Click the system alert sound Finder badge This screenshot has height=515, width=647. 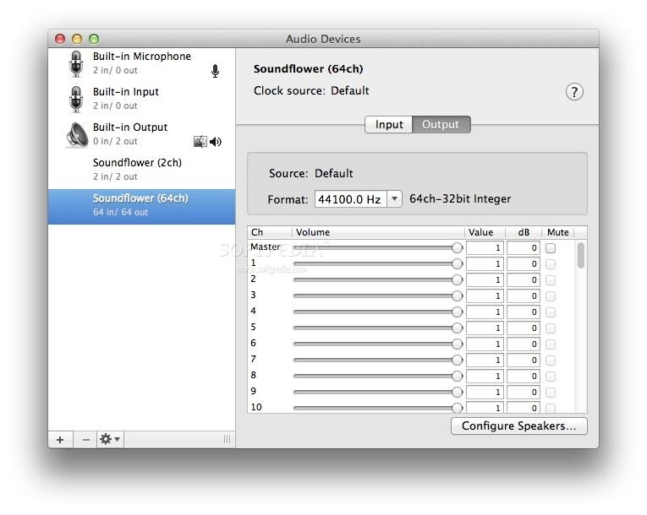click(x=200, y=141)
